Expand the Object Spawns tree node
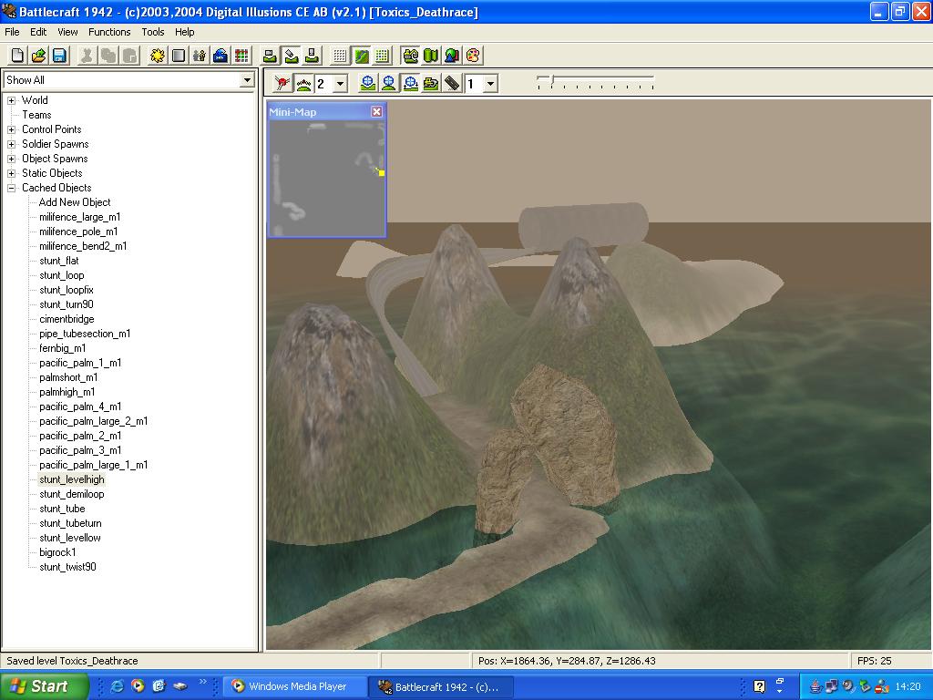This screenshot has height=700, width=933. (x=11, y=159)
